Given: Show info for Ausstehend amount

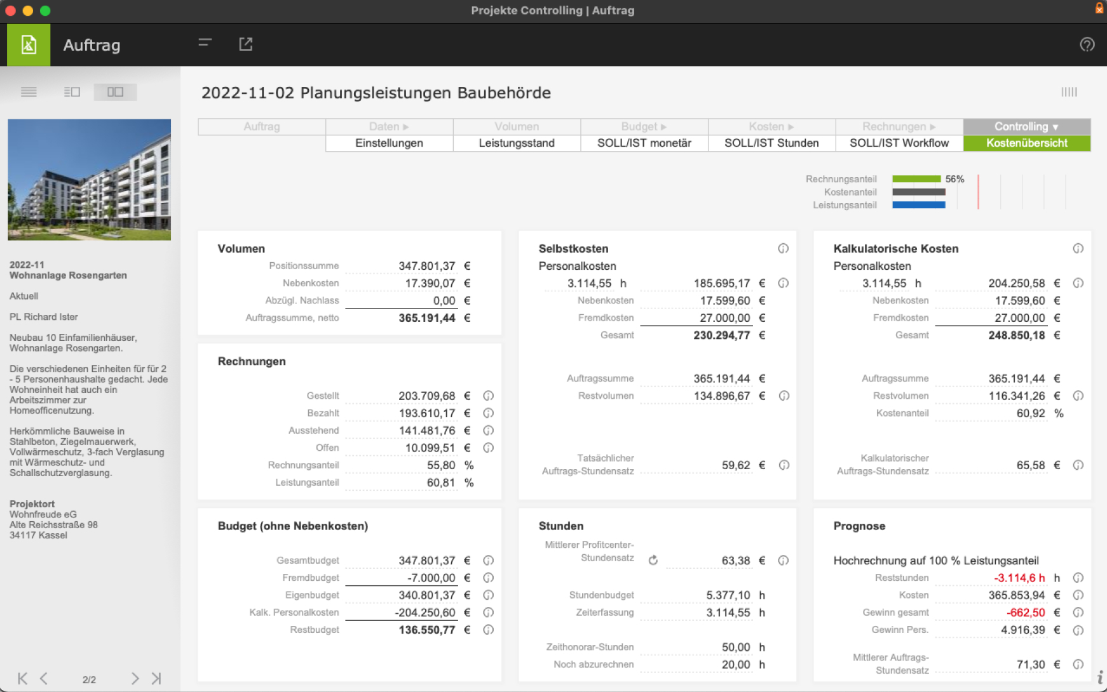Looking at the screenshot, I should pos(488,430).
